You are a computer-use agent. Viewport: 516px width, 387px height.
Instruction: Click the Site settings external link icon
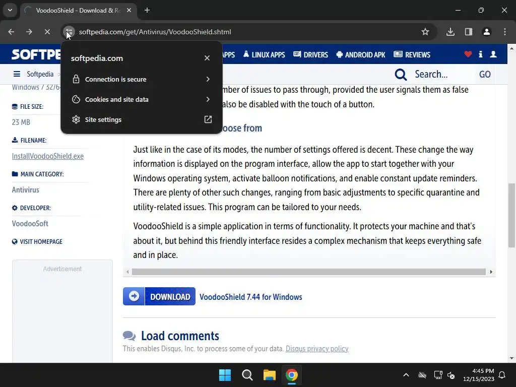(208, 119)
